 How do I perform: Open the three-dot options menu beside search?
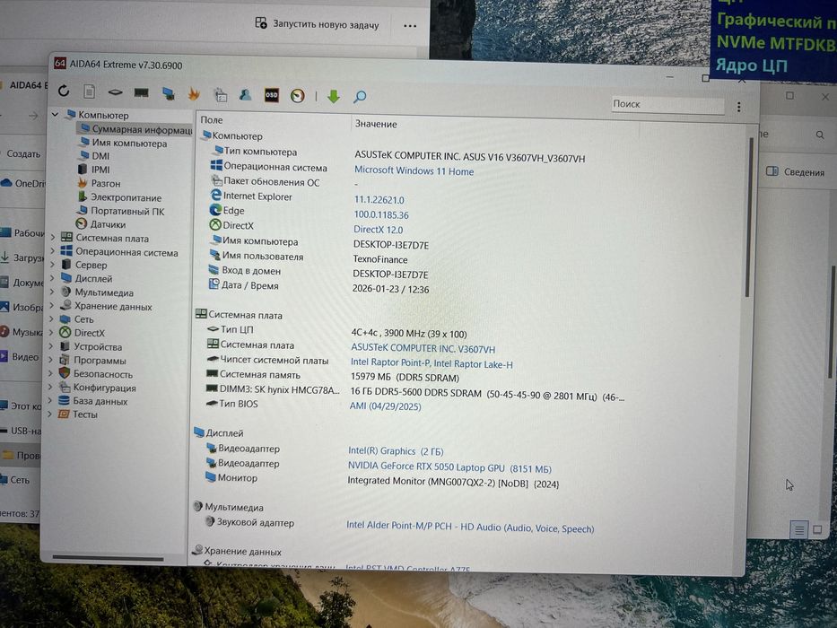pos(739,107)
